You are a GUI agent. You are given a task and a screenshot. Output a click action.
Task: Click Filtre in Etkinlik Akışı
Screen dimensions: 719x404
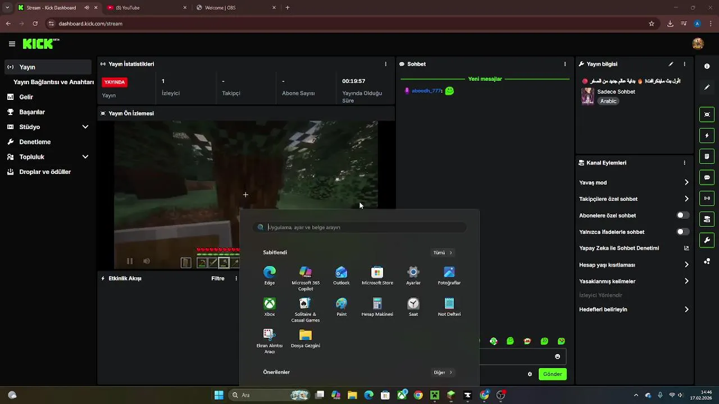pyautogui.click(x=218, y=278)
